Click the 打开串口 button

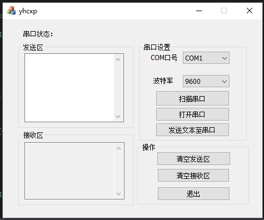tap(192, 114)
